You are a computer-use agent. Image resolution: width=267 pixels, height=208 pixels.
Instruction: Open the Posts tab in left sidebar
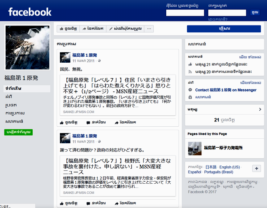coord(15,113)
